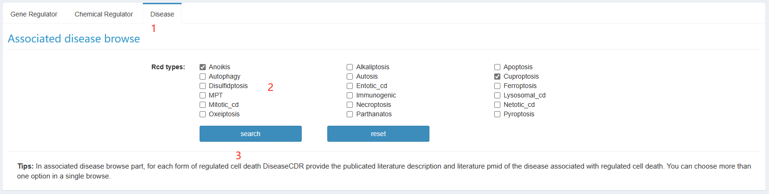Tick the Pyroptosis checkbox
Image resolution: width=769 pixels, height=194 pixels.
(497, 114)
